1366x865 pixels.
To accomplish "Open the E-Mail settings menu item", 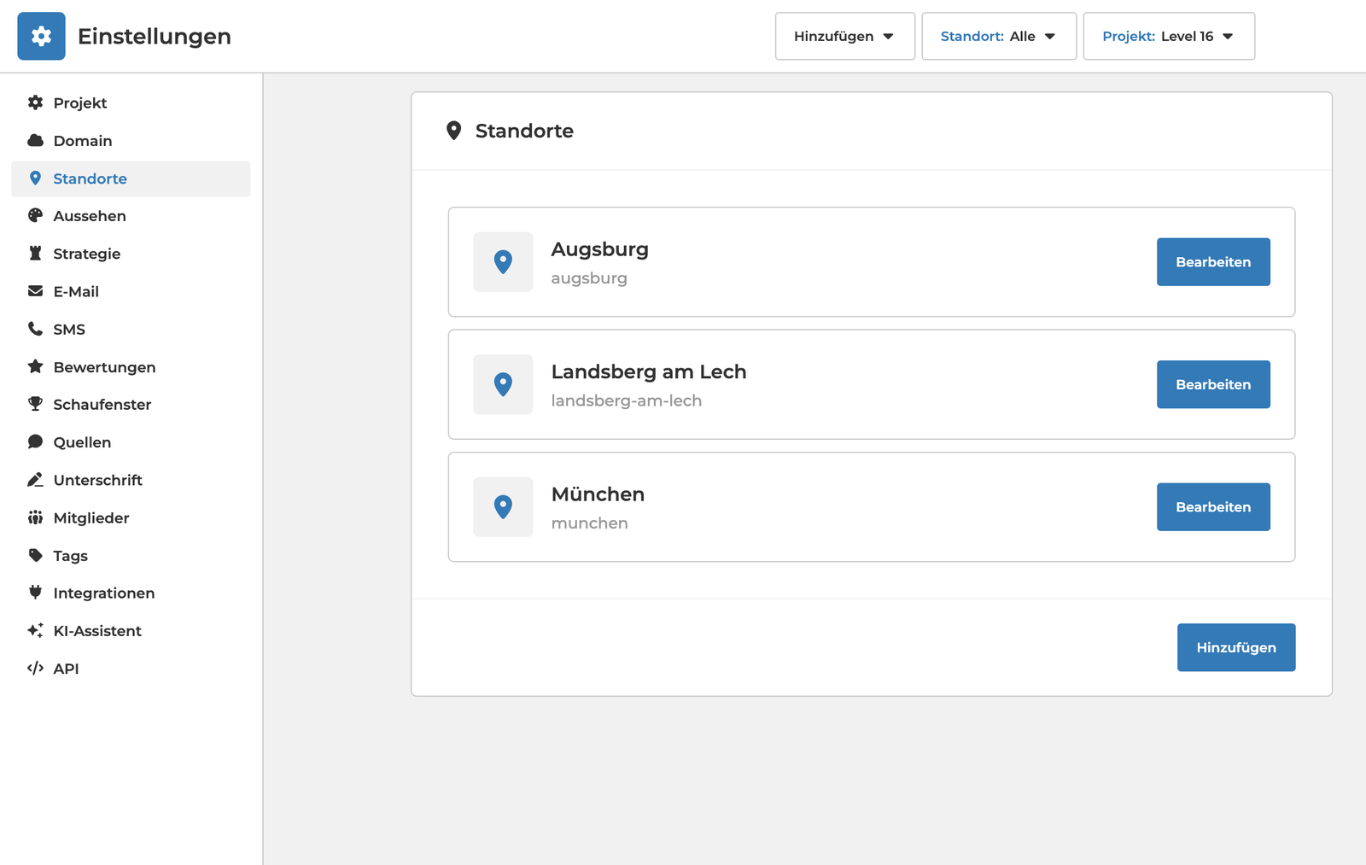I will pyautogui.click(x=76, y=291).
